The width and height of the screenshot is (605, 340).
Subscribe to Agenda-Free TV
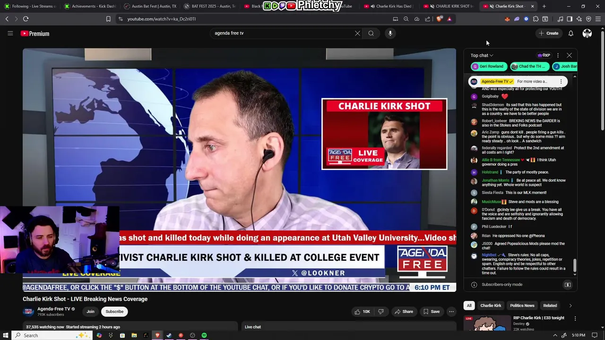point(114,312)
